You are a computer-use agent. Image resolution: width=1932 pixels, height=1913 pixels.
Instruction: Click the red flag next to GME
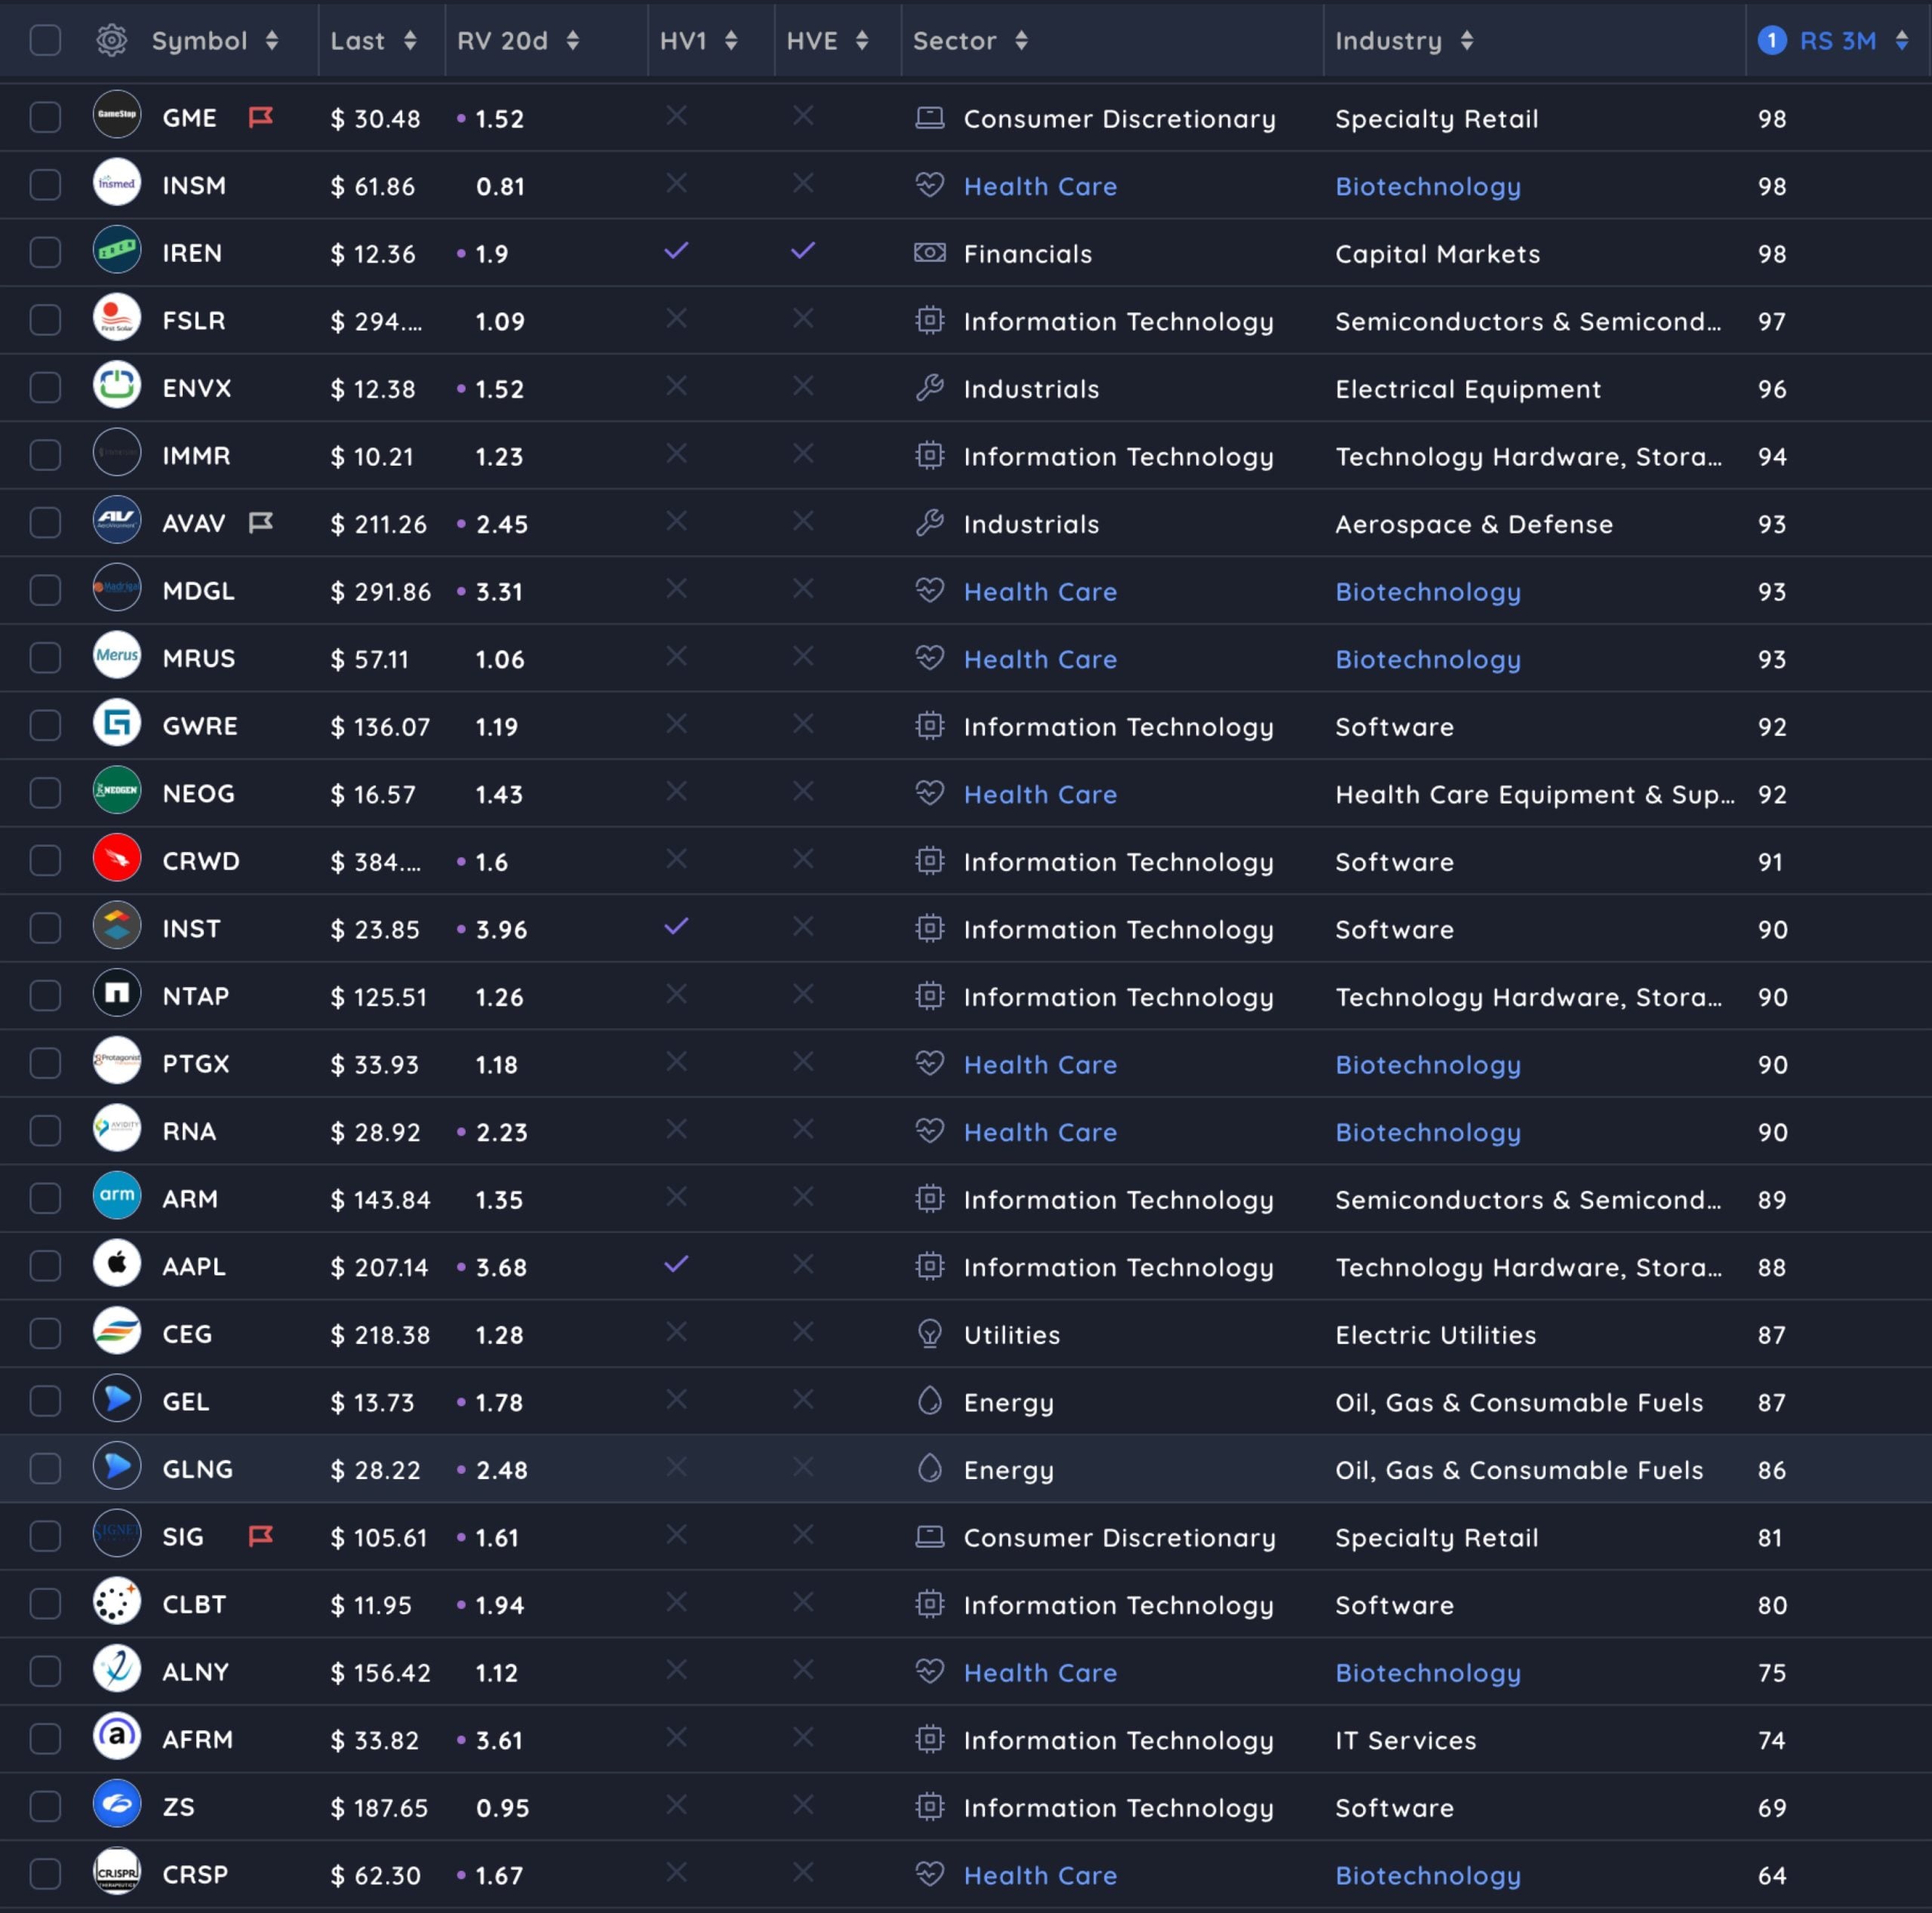pyautogui.click(x=261, y=118)
